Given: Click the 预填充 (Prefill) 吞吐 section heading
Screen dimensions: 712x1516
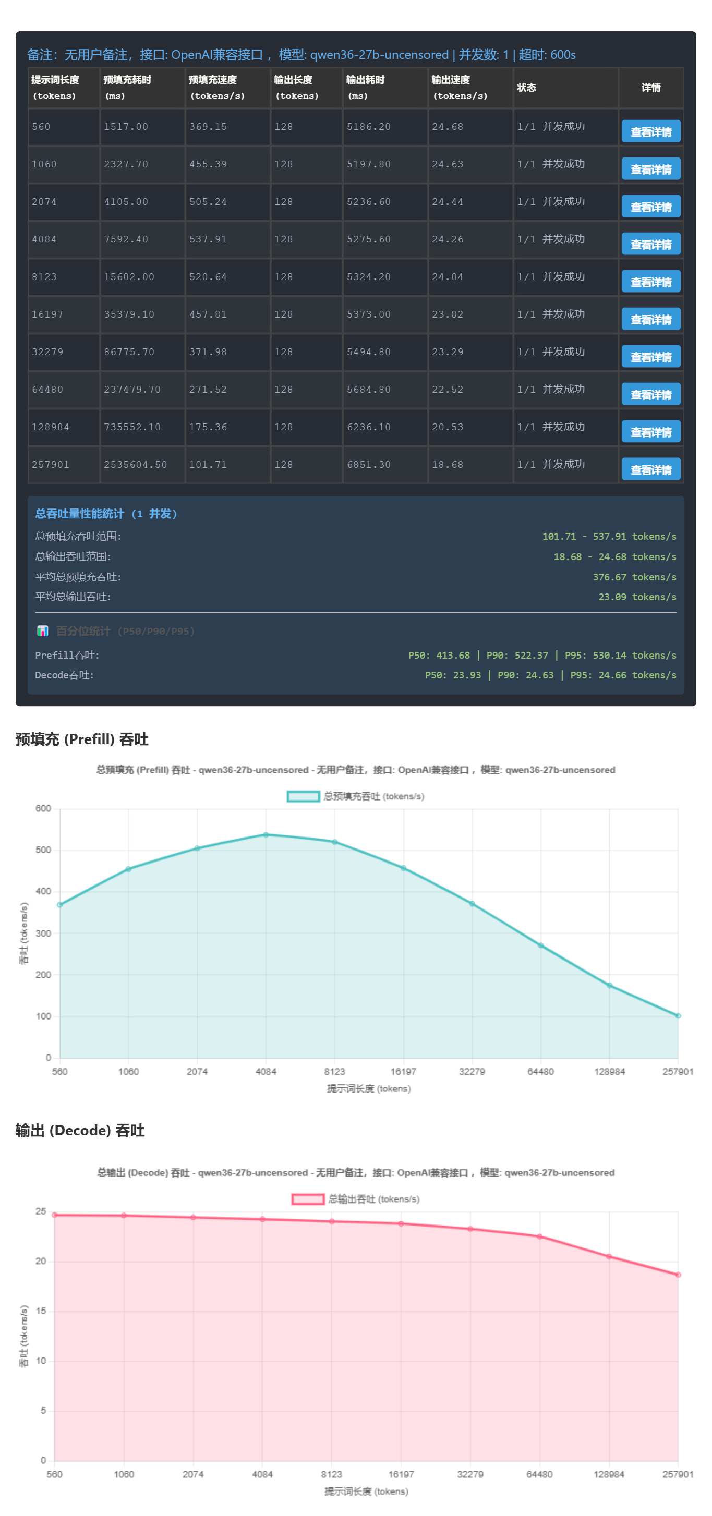Looking at the screenshot, I should (x=82, y=739).
